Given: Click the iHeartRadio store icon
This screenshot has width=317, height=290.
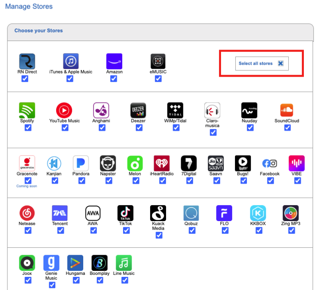Looking at the screenshot, I should 162,163.
